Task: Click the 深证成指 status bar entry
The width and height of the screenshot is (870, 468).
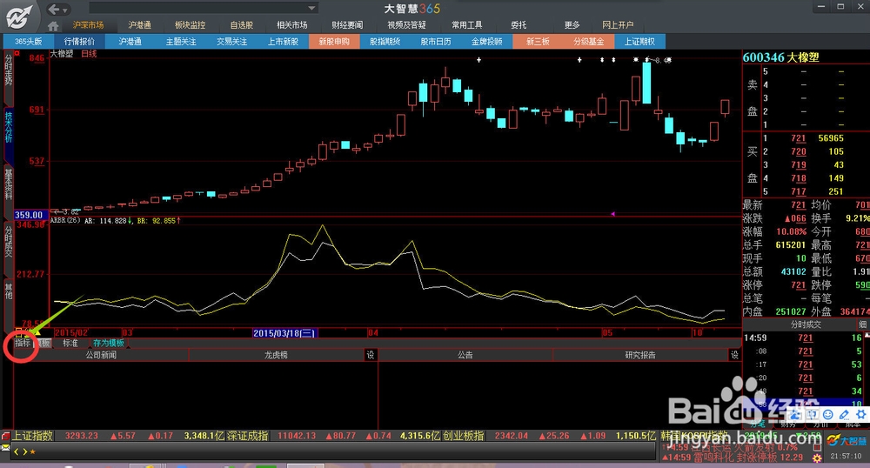Action: [x=248, y=436]
